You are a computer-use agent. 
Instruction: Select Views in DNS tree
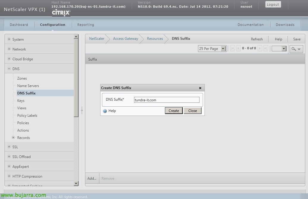22,108
